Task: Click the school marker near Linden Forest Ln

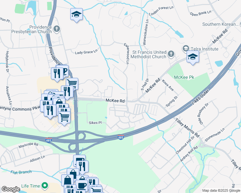Action: (x=76, y=15)
